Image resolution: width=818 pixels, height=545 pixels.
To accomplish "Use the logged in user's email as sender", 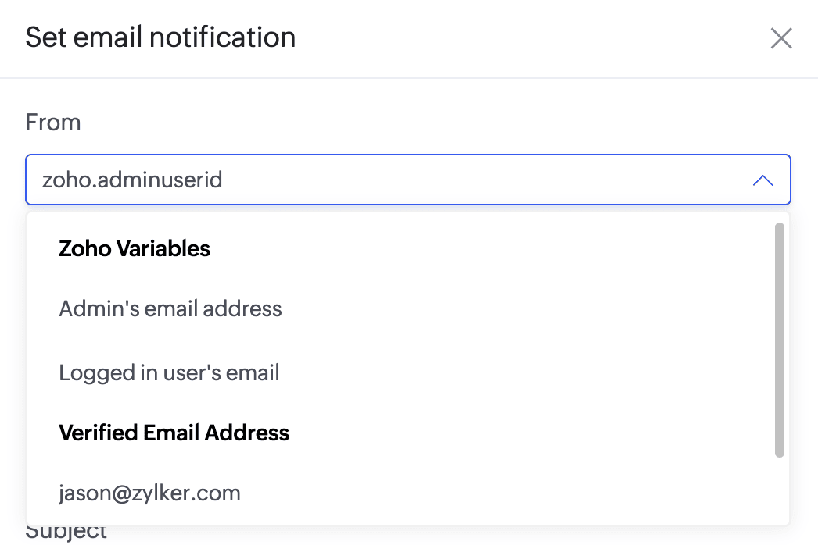I will (x=169, y=372).
